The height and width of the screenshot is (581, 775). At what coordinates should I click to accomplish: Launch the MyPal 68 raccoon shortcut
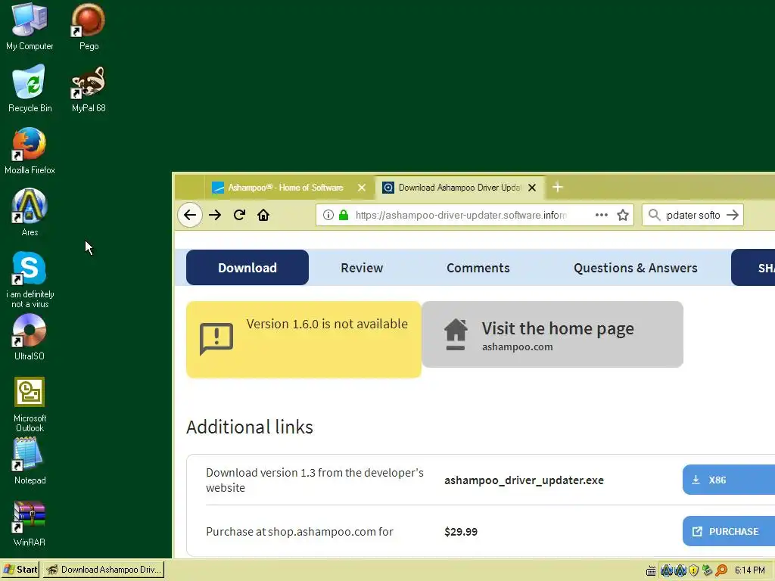pyautogui.click(x=89, y=89)
